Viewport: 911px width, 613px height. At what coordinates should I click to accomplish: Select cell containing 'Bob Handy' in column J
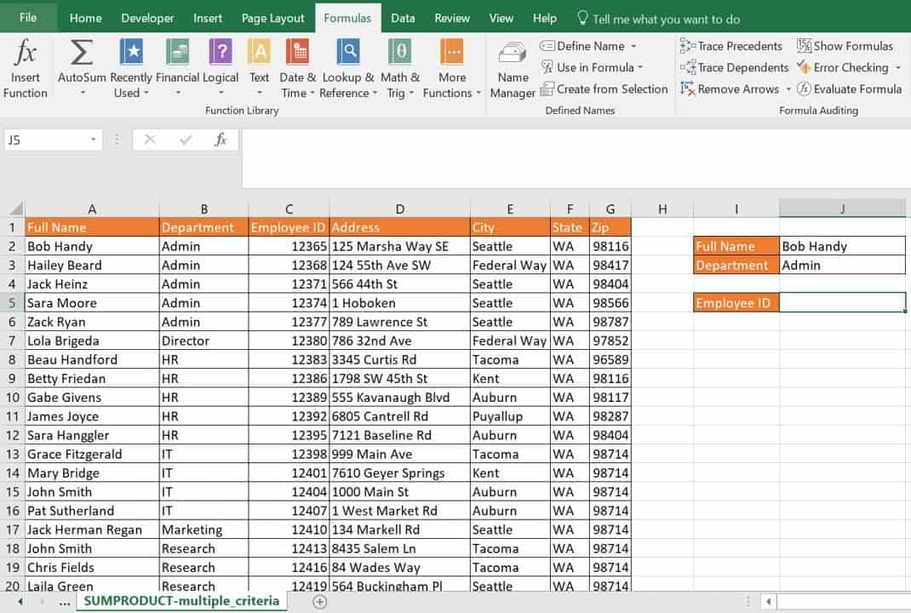coord(842,246)
